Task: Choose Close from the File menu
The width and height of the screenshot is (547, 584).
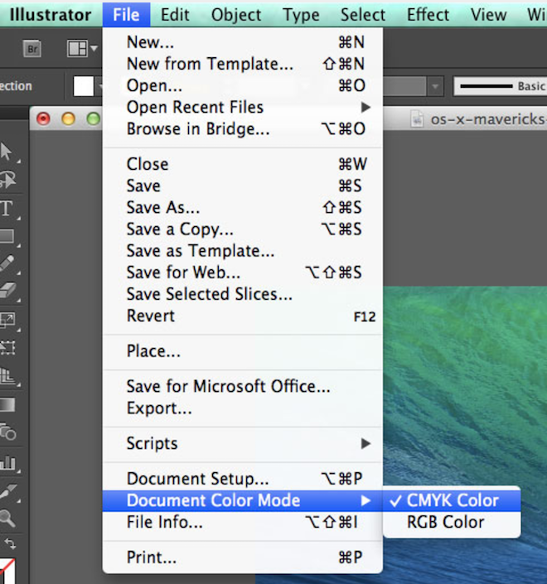Action: coord(243,164)
